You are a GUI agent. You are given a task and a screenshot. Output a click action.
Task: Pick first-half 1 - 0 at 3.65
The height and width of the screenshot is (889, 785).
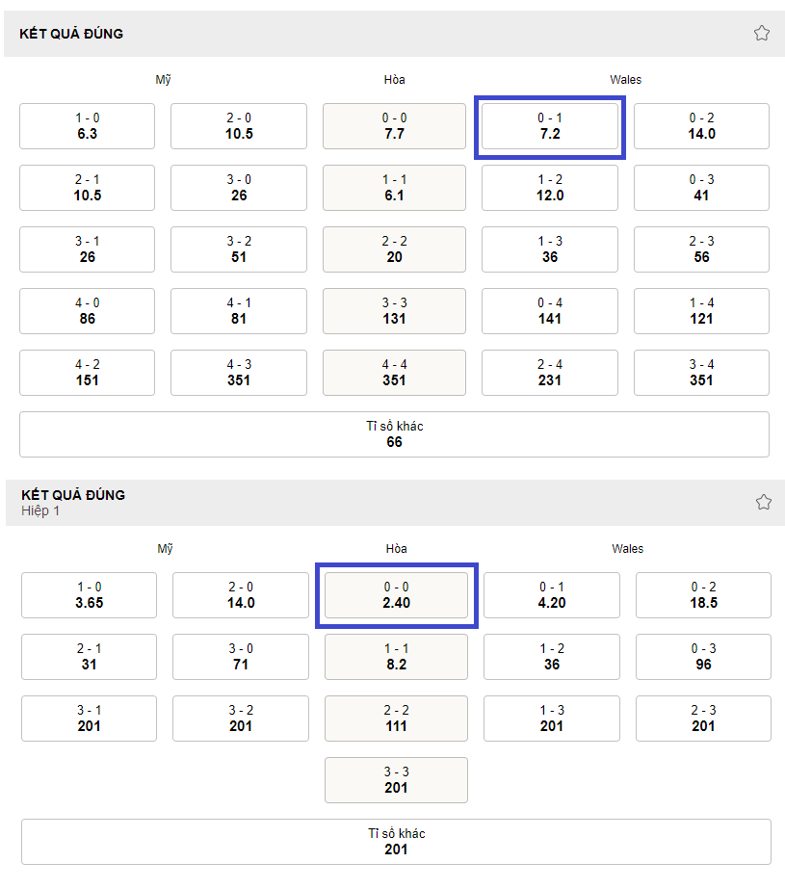(x=89, y=595)
